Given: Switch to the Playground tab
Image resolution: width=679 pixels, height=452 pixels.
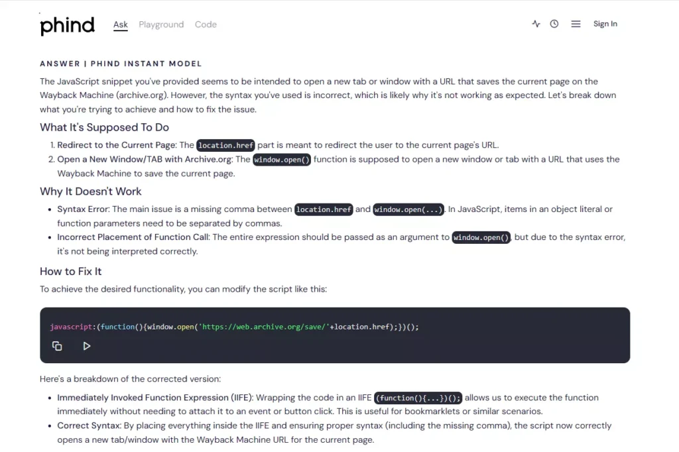Looking at the screenshot, I should 161,25.
